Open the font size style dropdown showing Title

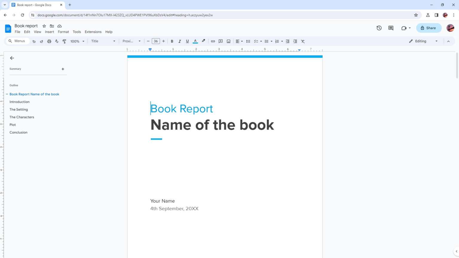tap(102, 41)
